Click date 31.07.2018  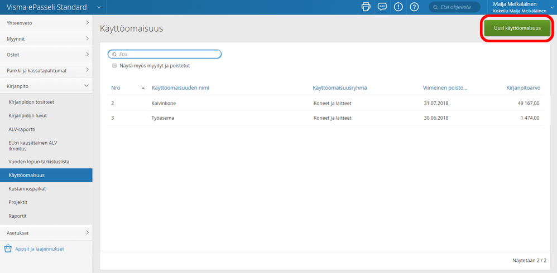point(436,103)
